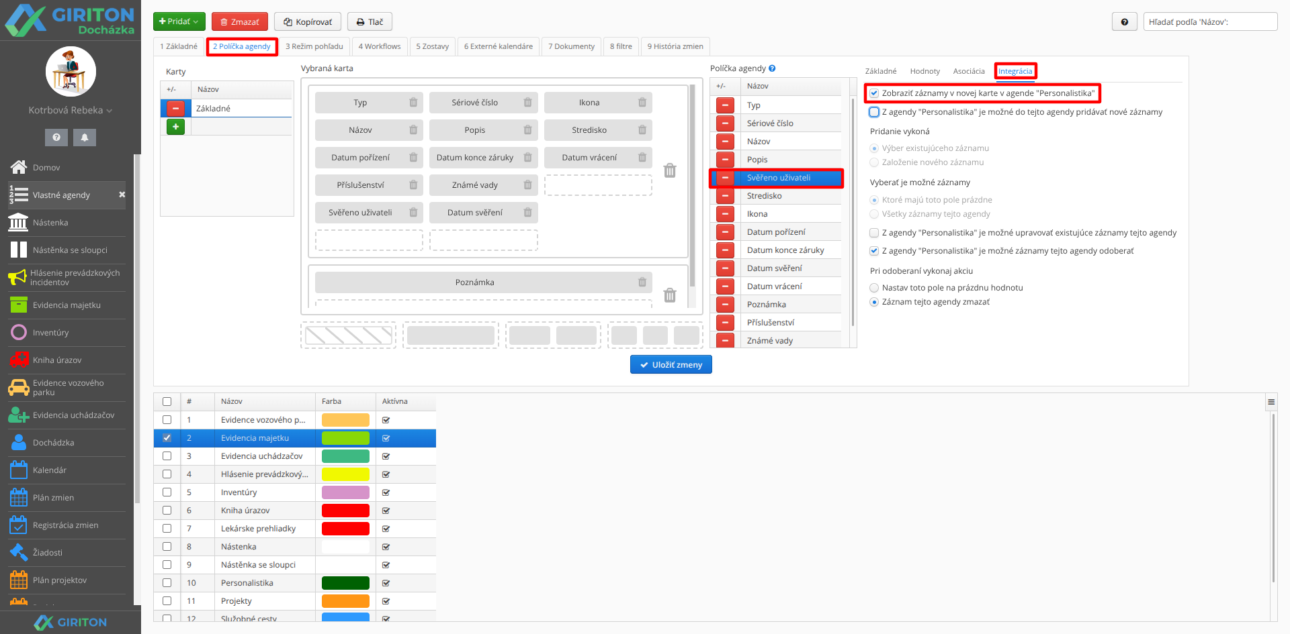Switch to the 1 Základné tab
This screenshot has width=1290, height=634.
[x=179, y=46]
